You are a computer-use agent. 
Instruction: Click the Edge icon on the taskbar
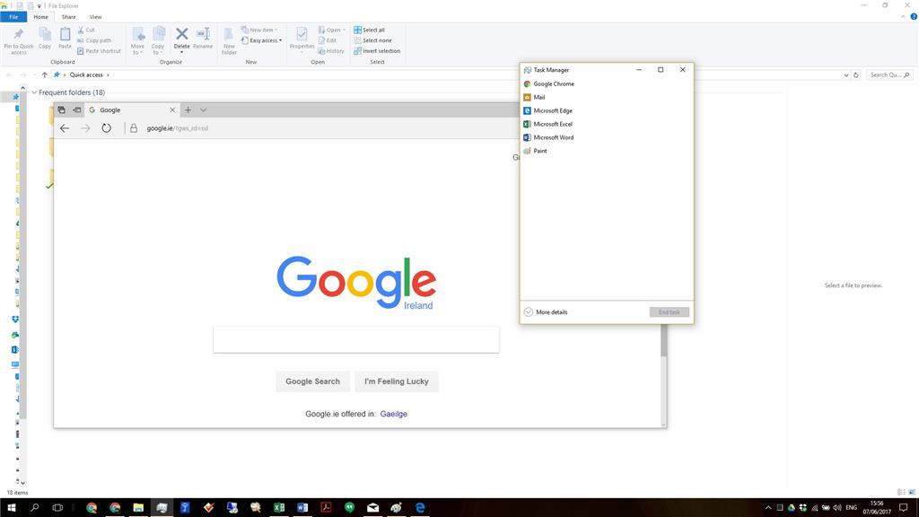[420, 508]
